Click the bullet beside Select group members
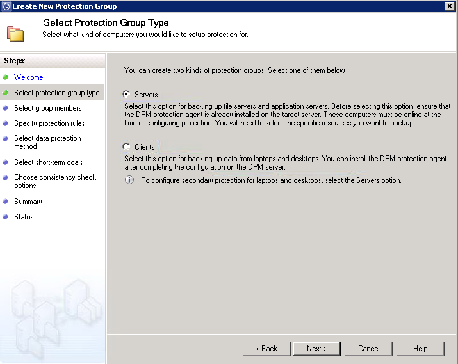The width and height of the screenshot is (458, 364). (x=5, y=108)
